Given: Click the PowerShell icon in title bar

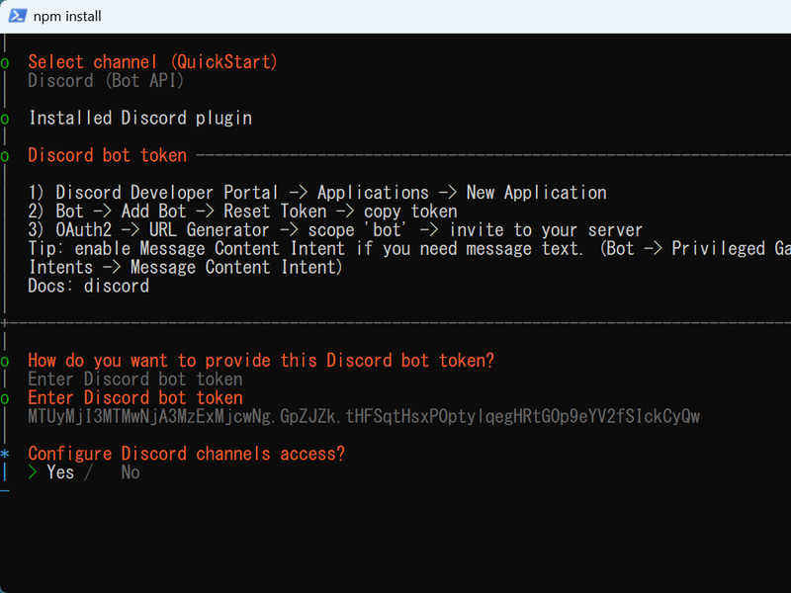Looking at the screenshot, I should pos(17,16).
